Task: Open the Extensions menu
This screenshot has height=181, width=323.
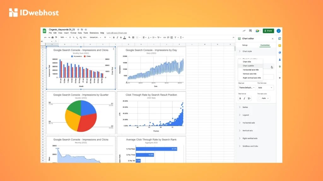Action: [94, 33]
